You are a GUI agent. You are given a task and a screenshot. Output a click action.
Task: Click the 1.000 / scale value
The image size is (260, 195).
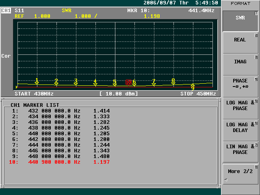tap(86, 16)
